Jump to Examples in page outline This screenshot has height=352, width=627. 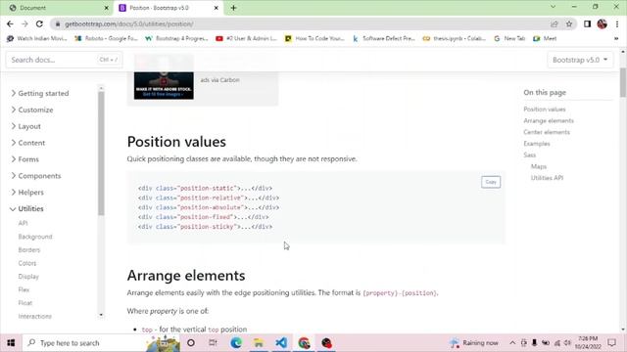point(537,144)
